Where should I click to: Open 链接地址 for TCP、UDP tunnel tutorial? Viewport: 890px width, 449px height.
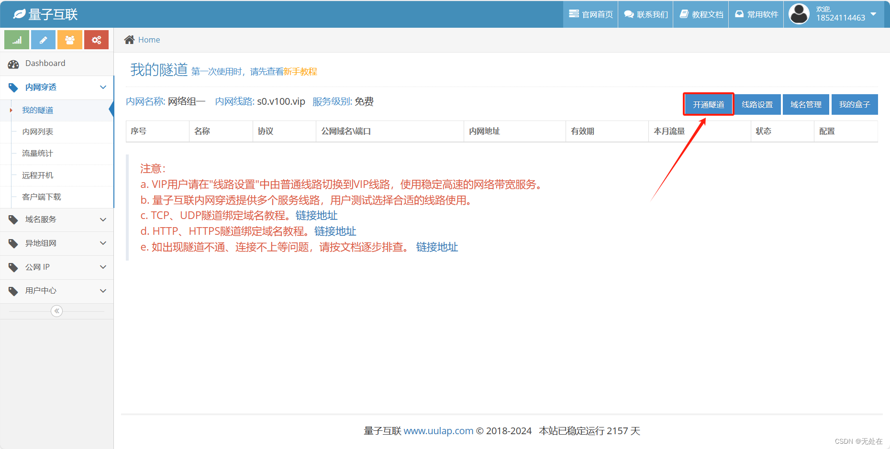pos(316,216)
